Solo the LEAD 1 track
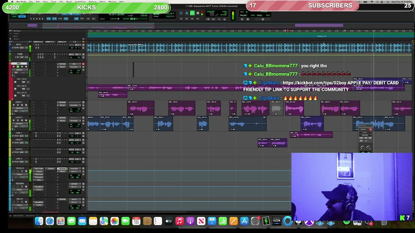Image resolution: width=415 pixels, height=233 pixels. point(22,105)
